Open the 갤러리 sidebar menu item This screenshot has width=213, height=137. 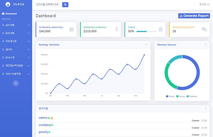(x=16, y=50)
